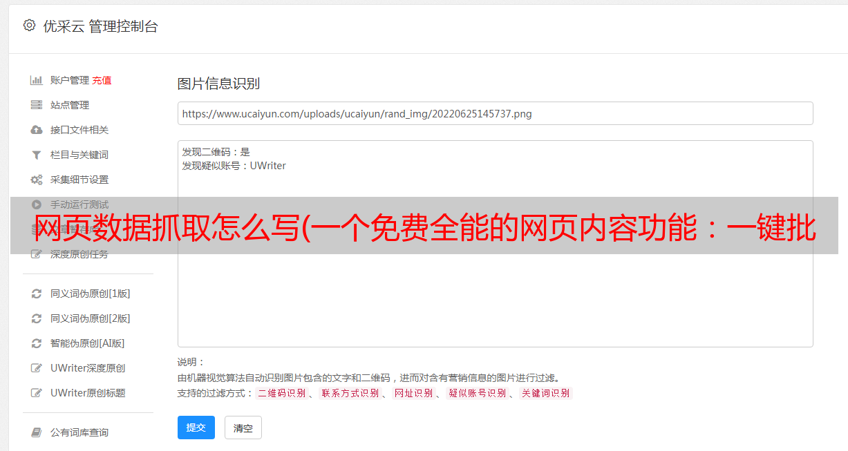The height and width of the screenshot is (451, 848).
Task: Click the gear icon beside 优采云 管理控制台
Action: [x=29, y=26]
